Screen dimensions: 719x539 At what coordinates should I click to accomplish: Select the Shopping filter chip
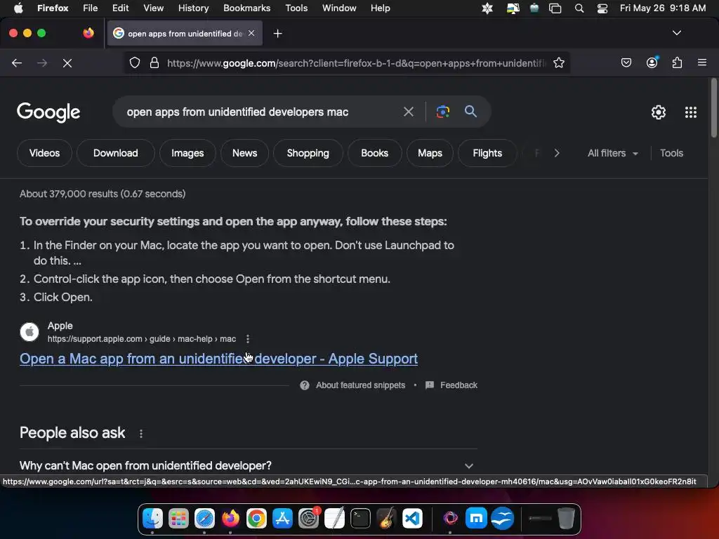pos(308,153)
